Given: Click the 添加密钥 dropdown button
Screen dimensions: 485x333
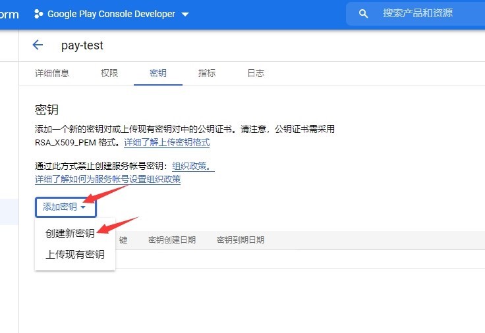Looking at the screenshot, I should click(x=66, y=207).
